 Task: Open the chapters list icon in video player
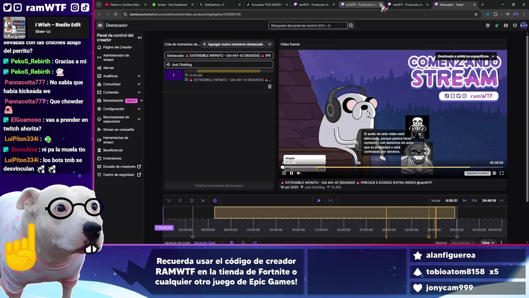click(x=284, y=173)
